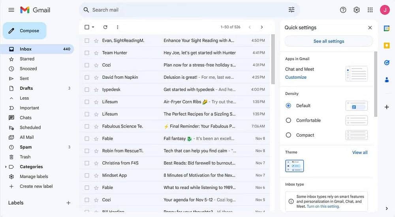The height and width of the screenshot is (217, 395).
Task: Click the Refresh mail icon
Action: [x=105, y=27]
